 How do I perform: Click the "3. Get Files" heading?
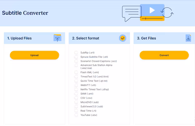147,38
